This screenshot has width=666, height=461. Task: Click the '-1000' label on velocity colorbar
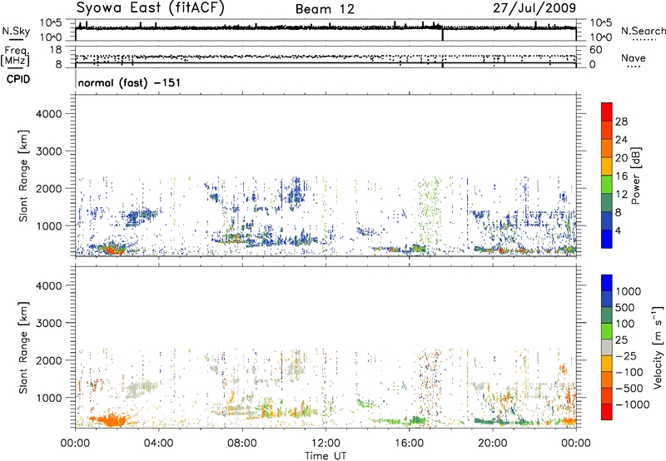(632, 404)
